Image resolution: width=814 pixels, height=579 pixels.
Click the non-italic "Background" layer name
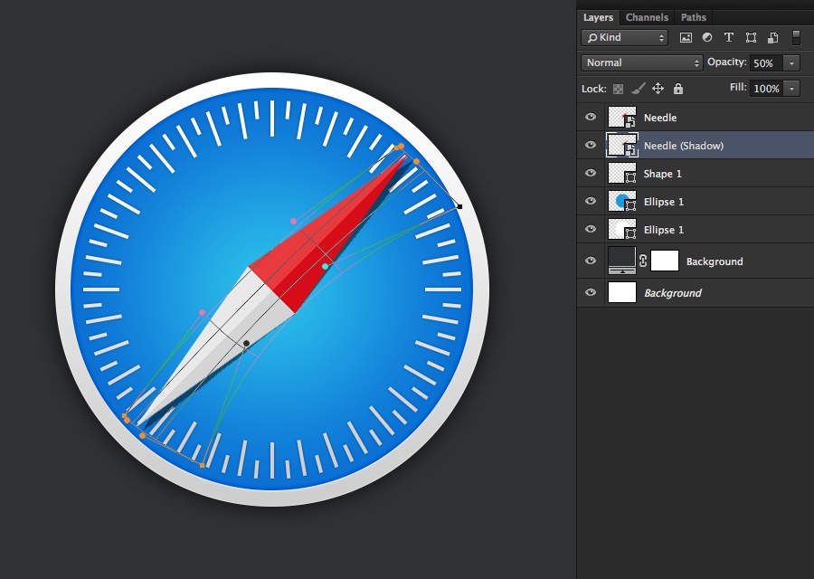(715, 261)
